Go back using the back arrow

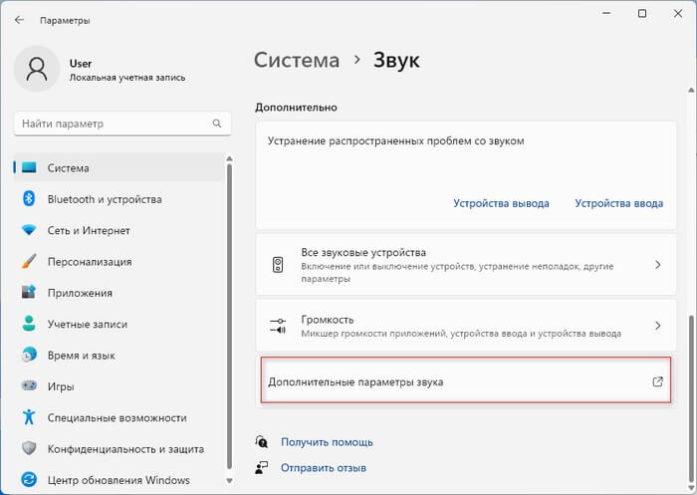(x=19, y=20)
